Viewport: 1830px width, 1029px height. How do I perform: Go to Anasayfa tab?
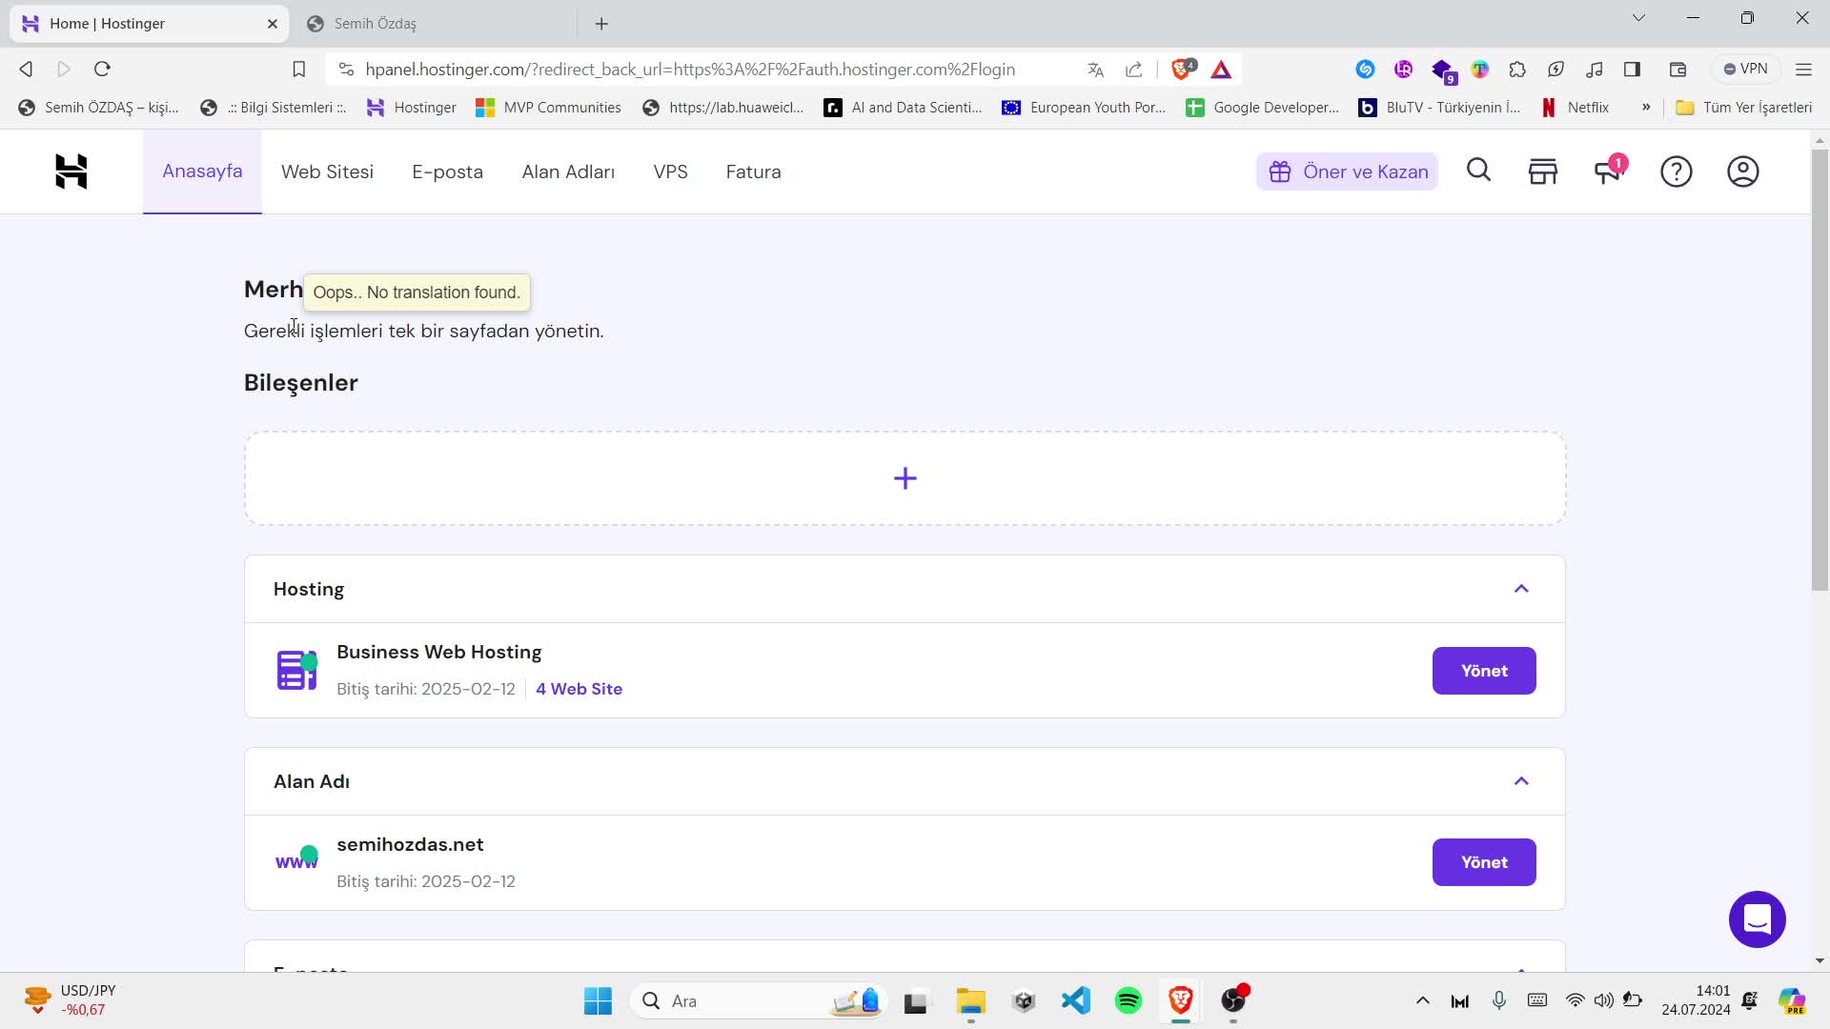tap(202, 171)
